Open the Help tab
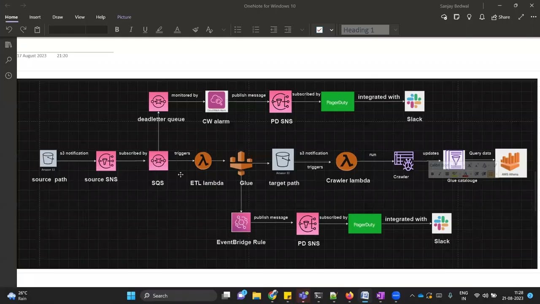 100,17
